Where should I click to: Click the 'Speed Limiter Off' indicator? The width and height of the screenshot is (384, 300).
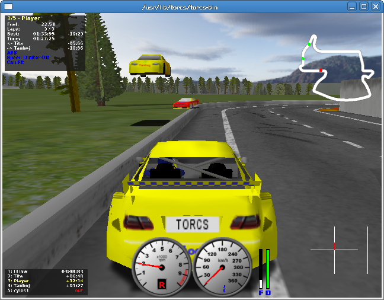pos(28,58)
